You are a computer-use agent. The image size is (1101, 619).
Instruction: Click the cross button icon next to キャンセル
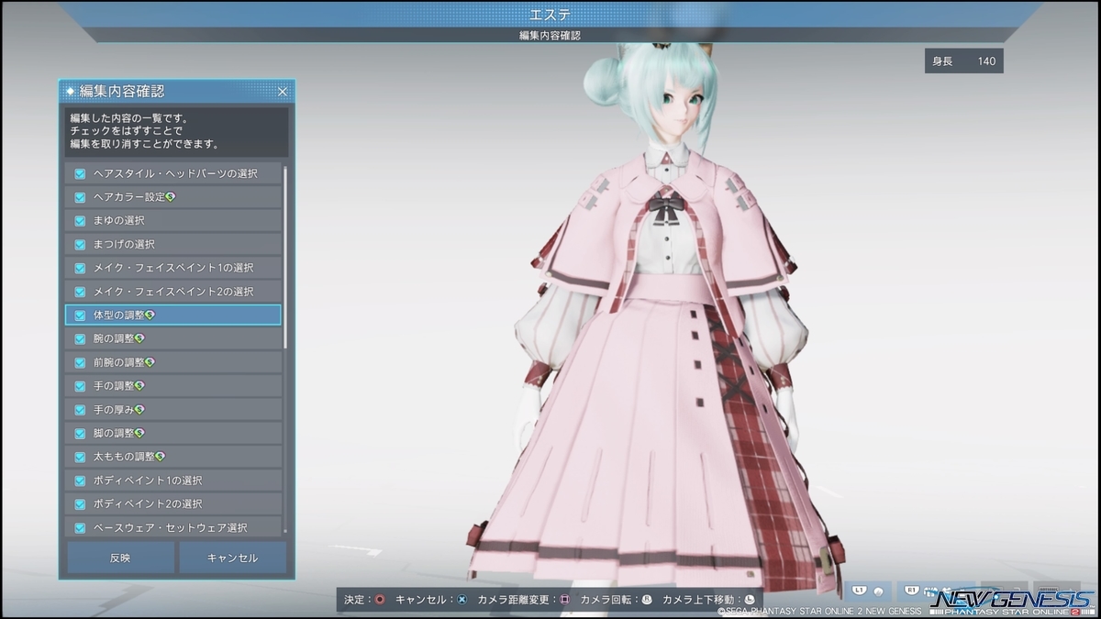pyautogui.click(x=462, y=600)
